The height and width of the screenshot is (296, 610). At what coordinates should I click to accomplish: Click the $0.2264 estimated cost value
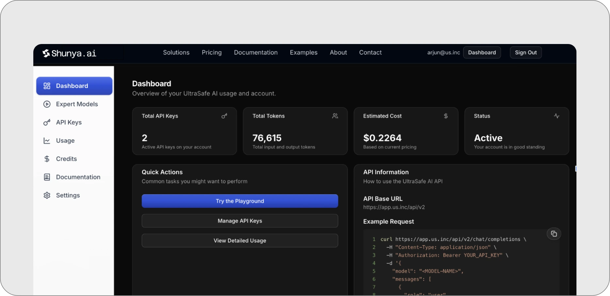pyautogui.click(x=382, y=138)
